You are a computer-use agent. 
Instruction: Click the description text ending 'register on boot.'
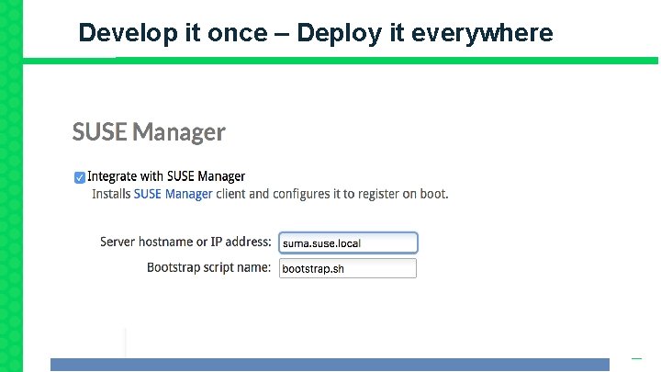tap(270, 194)
